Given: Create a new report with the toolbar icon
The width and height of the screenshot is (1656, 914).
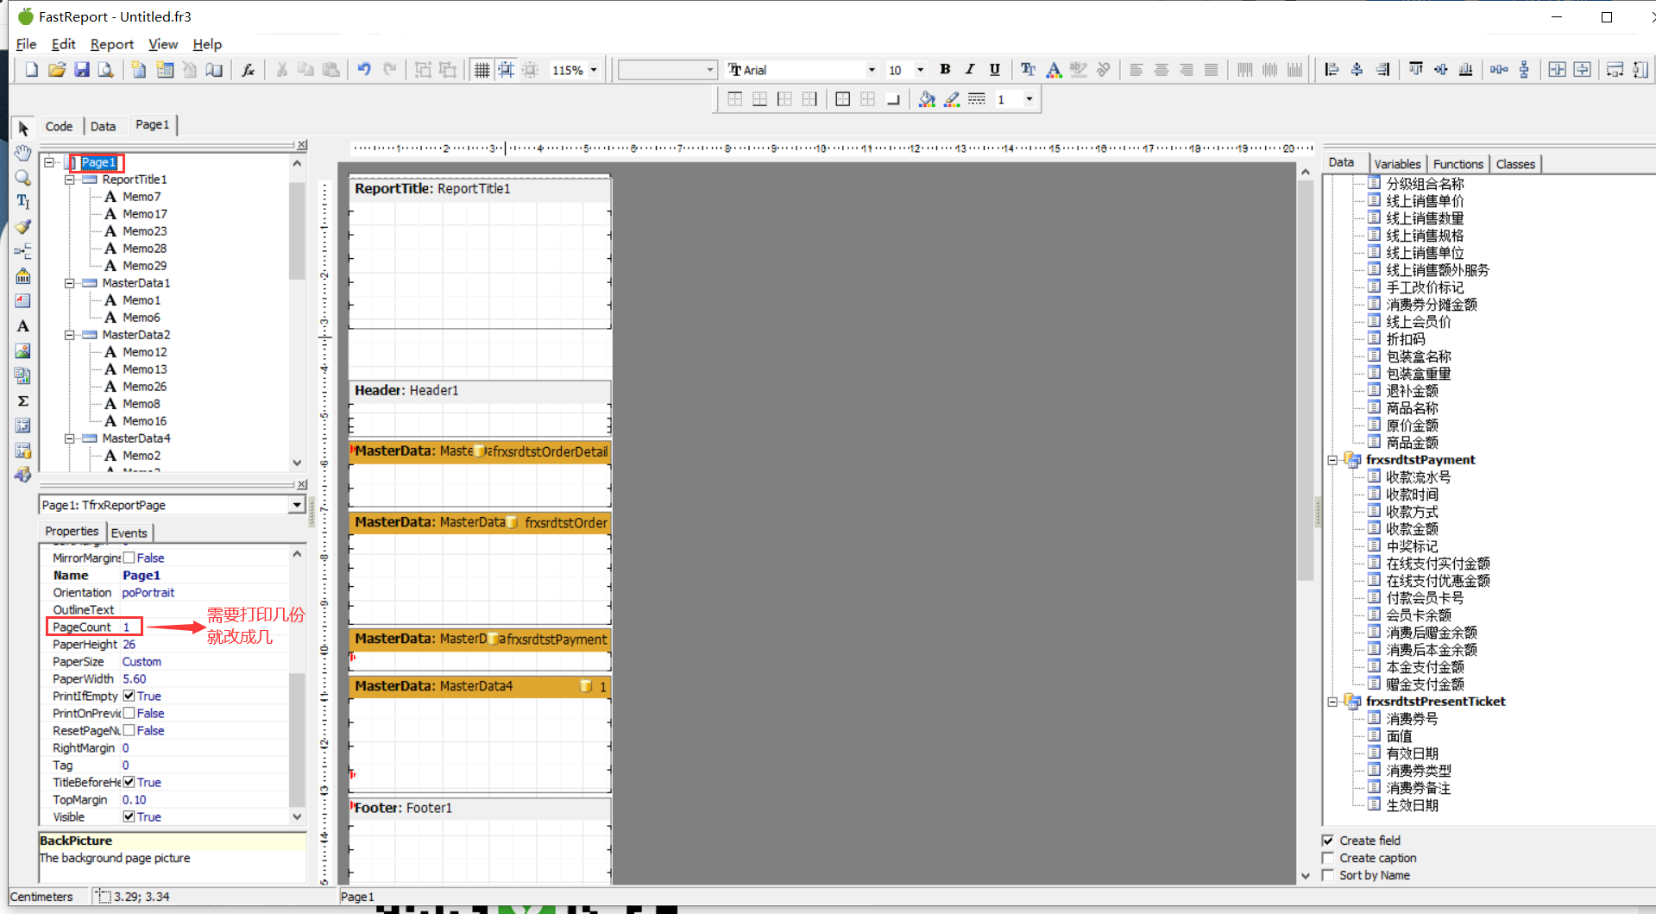Looking at the screenshot, I should point(31,70).
